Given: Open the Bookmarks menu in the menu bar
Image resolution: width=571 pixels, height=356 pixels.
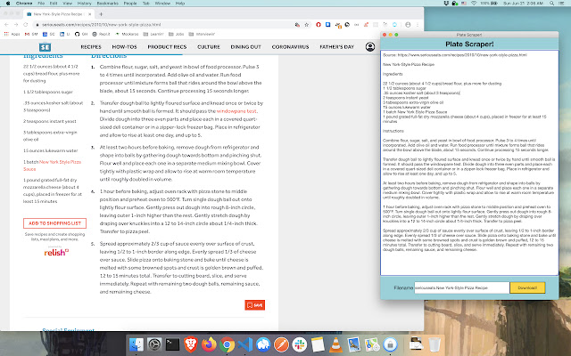Looking at the screenshot, I should [107, 4].
